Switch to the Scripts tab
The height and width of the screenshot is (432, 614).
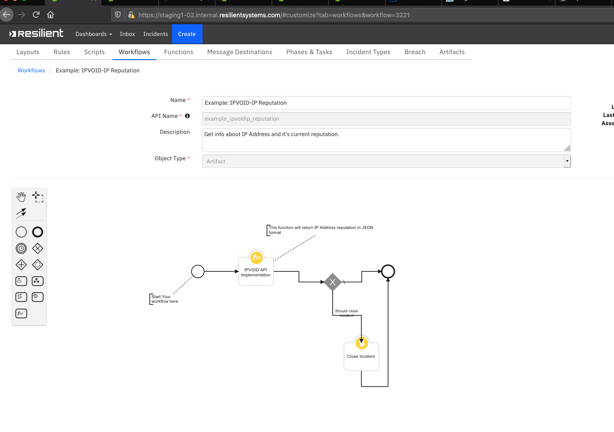(x=94, y=52)
